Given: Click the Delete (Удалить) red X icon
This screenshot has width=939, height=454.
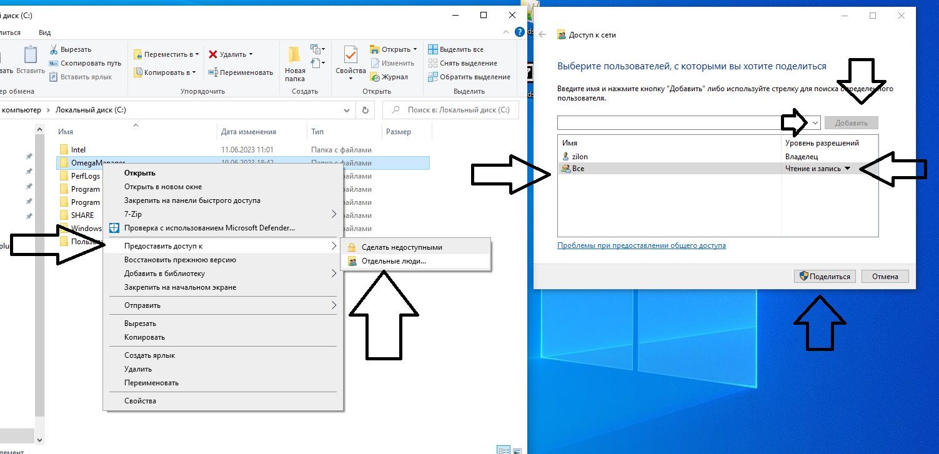Looking at the screenshot, I should [x=213, y=54].
